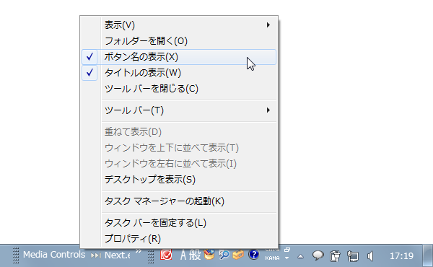Click the Next track toolbar button
The height and width of the screenshot is (267, 433).
pyautogui.click(x=110, y=255)
